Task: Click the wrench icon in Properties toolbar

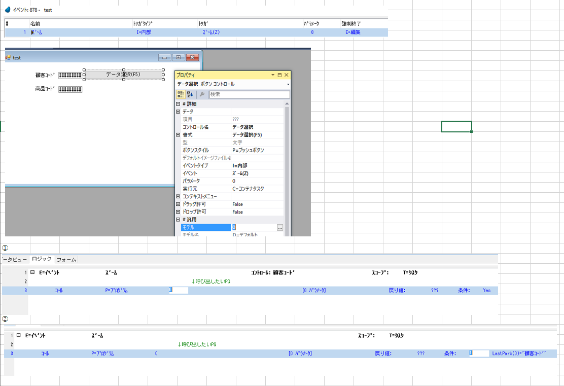Action: click(201, 94)
